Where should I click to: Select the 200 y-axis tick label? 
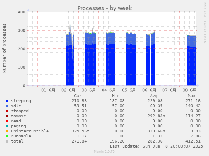tap(21, 49)
